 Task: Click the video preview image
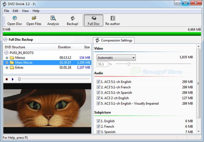click(47, 108)
